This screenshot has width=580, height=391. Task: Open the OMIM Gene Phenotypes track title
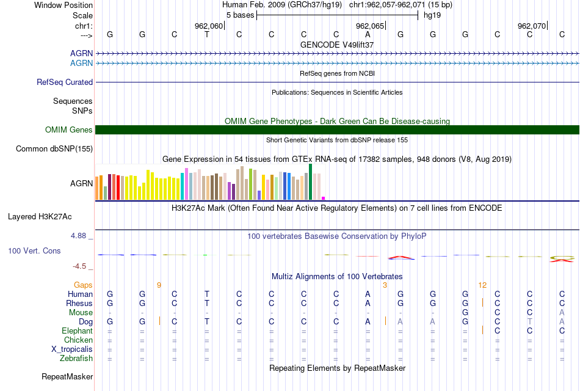click(337, 121)
